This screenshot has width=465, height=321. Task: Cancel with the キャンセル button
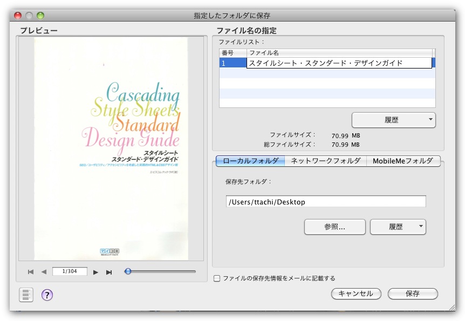click(x=356, y=293)
